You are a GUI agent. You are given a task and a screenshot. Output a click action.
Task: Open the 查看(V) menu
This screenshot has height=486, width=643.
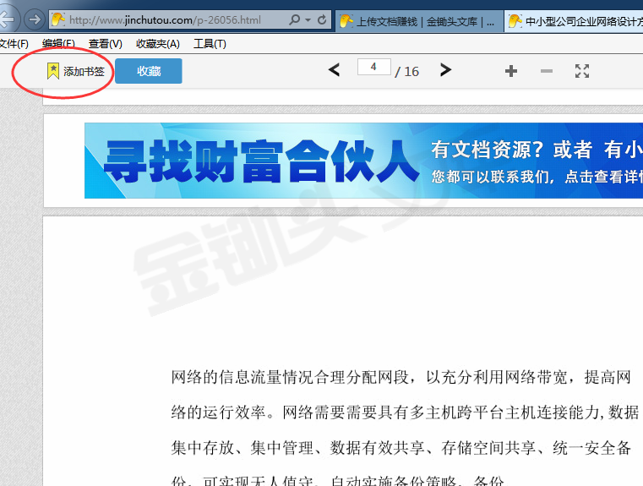click(x=105, y=44)
